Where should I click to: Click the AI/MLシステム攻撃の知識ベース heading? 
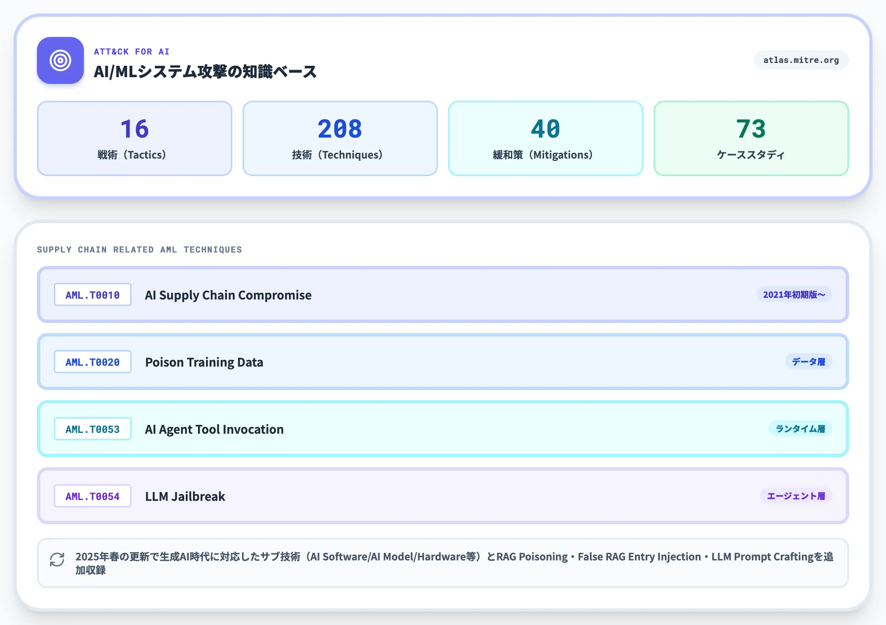click(205, 72)
